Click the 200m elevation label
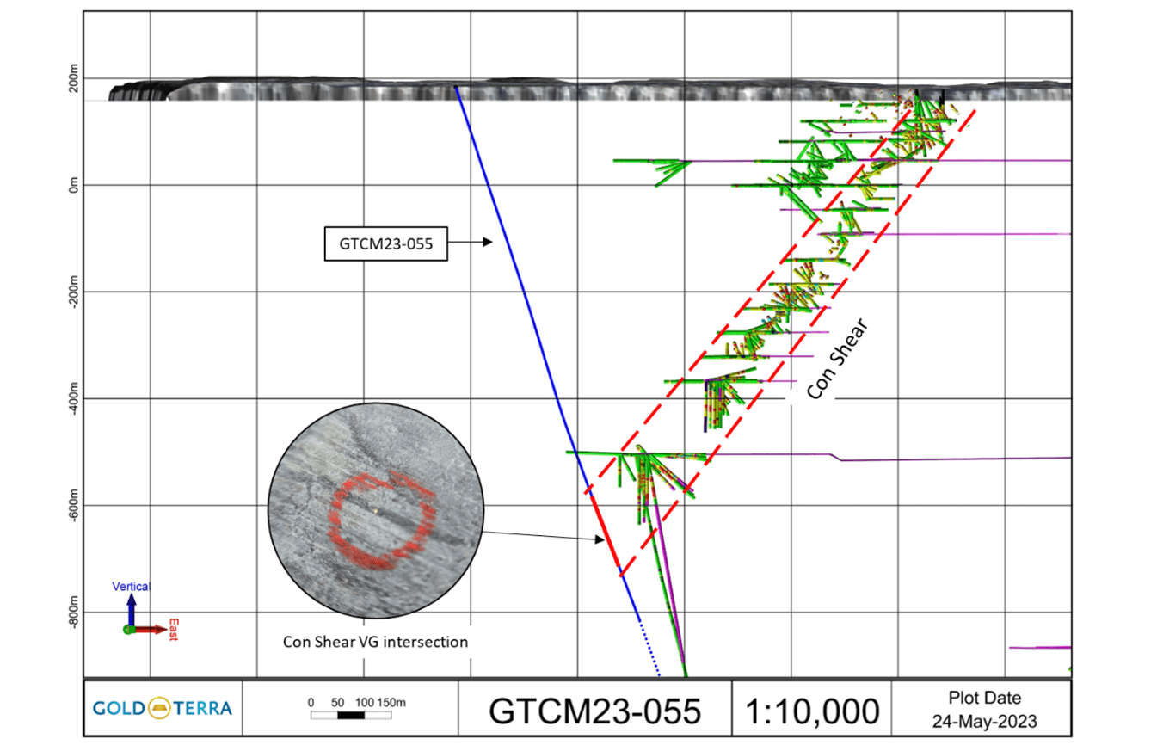1157x745 pixels. (75, 78)
